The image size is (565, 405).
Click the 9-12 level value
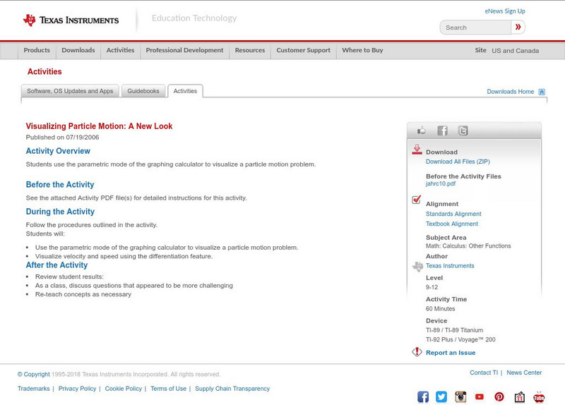click(432, 287)
